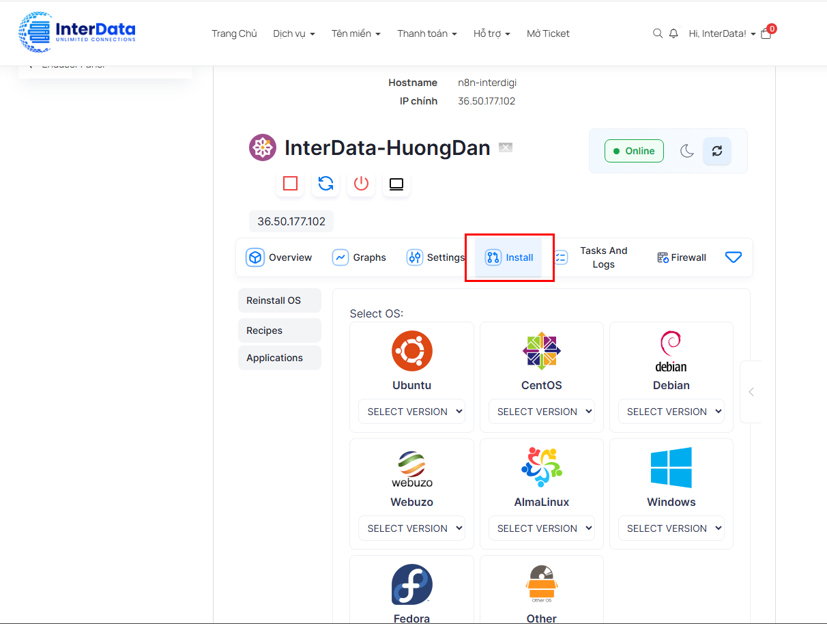Screen dimensions: 827x624
Task: Select the Ubuntu logo
Action: [412, 351]
